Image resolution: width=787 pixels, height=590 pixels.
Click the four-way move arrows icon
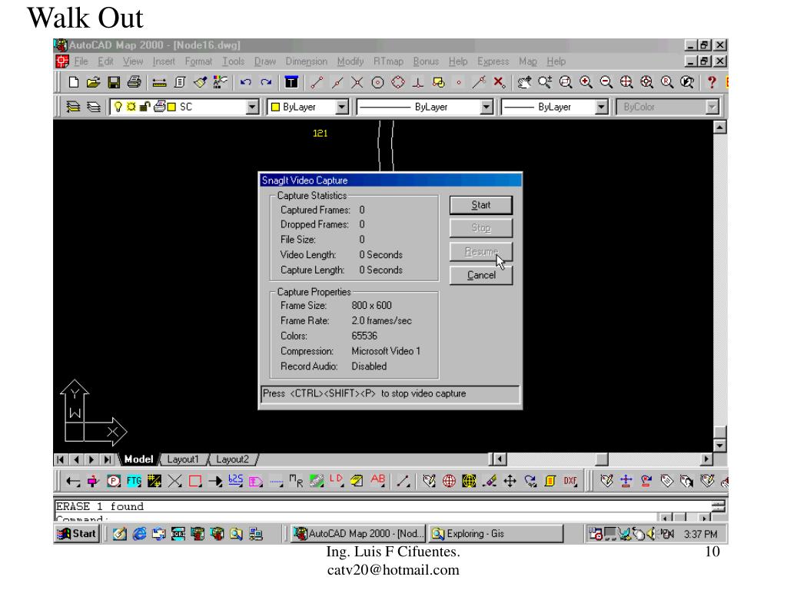[x=510, y=481]
